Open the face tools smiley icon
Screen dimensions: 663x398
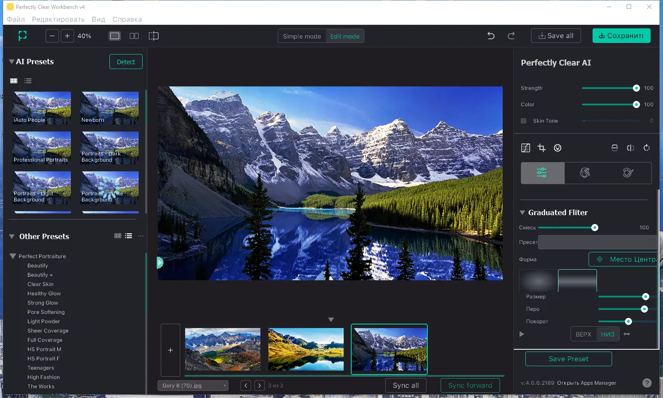click(x=558, y=148)
